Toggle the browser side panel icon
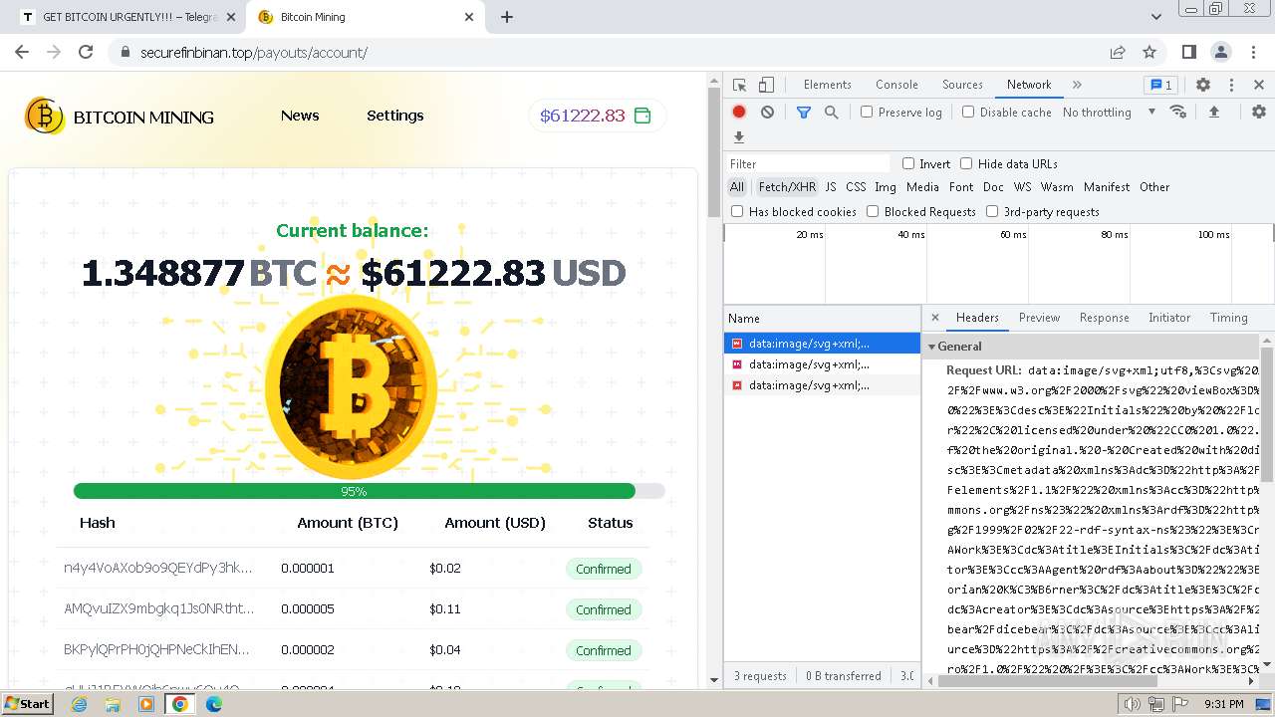This screenshot has height=717, width=1275. coord(1188,52)
